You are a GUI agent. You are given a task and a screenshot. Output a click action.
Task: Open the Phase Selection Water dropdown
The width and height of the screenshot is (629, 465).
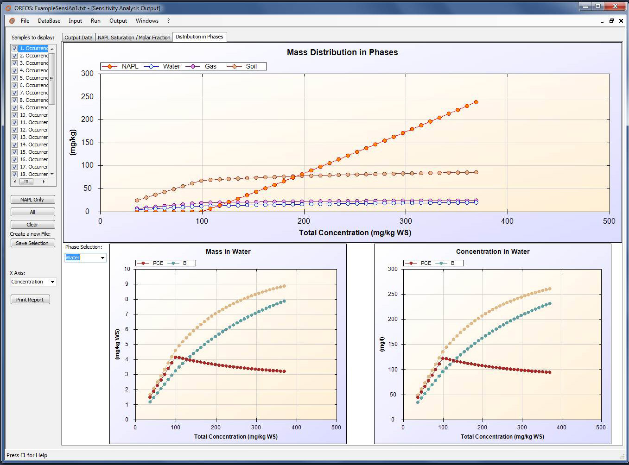tap(102, 258)
